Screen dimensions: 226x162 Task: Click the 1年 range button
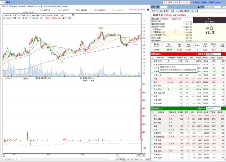(x=136, y=159)
